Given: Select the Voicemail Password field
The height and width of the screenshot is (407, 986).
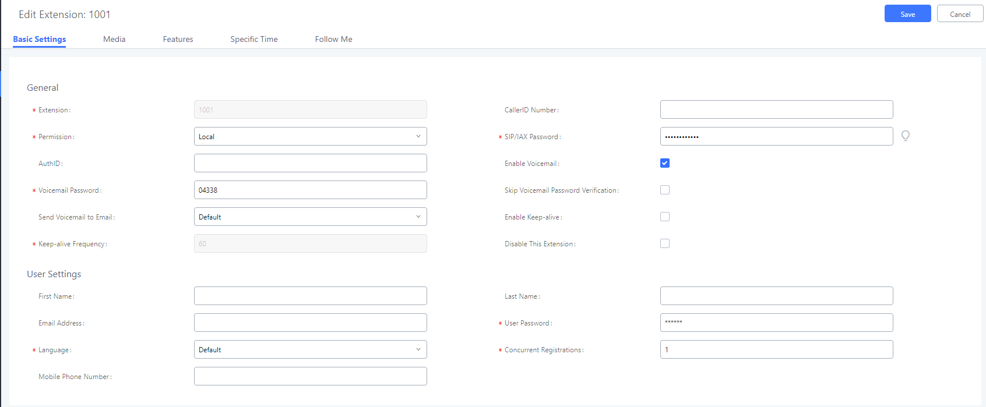Looking at the screenshot, I should coord(311,190).
